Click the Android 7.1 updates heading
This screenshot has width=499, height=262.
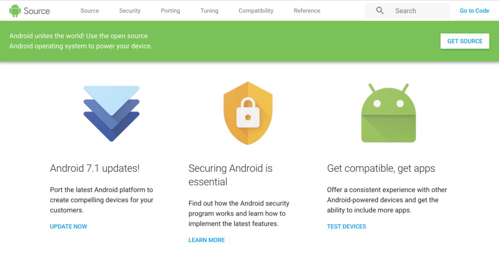point(95,169)
